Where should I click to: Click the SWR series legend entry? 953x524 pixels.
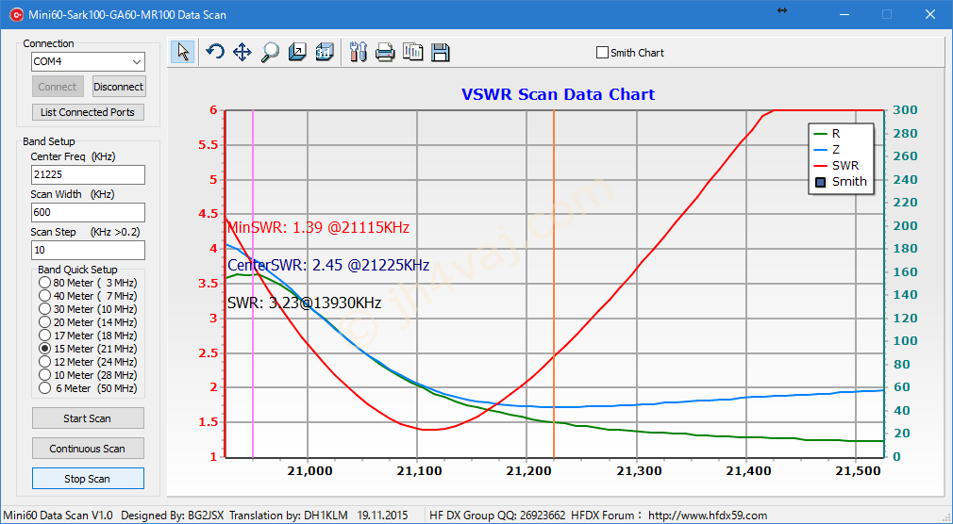[x=836, y=165]
